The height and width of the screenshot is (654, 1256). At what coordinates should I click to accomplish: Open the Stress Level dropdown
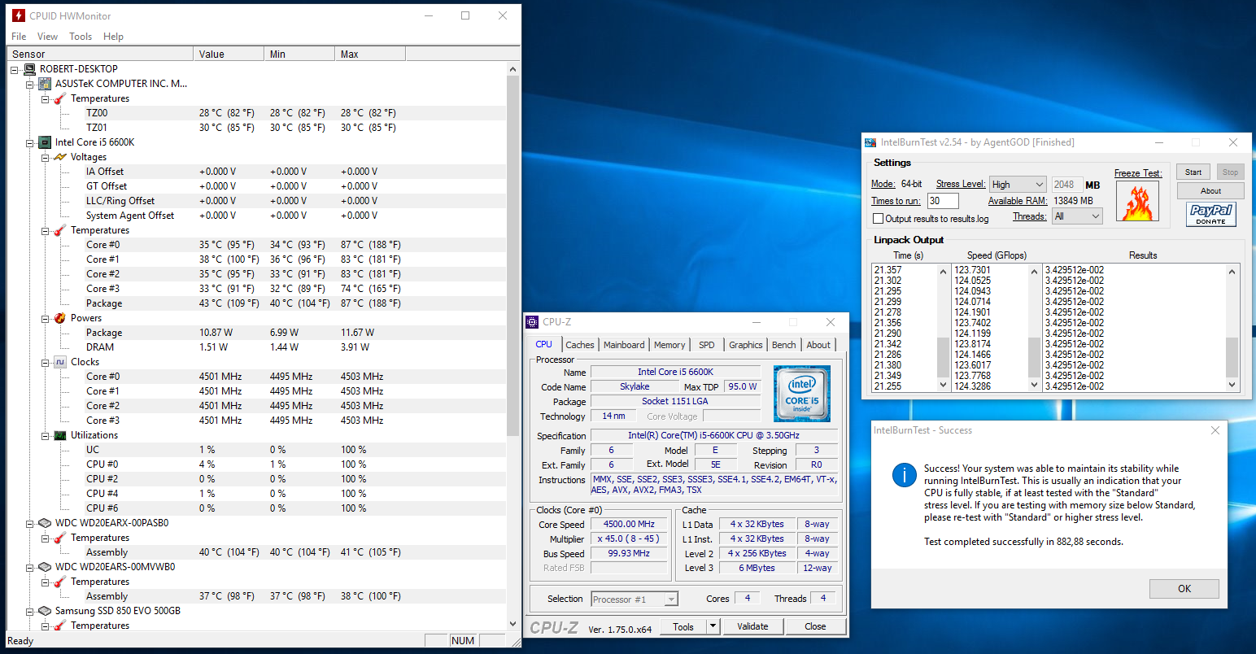[1017, 185]
